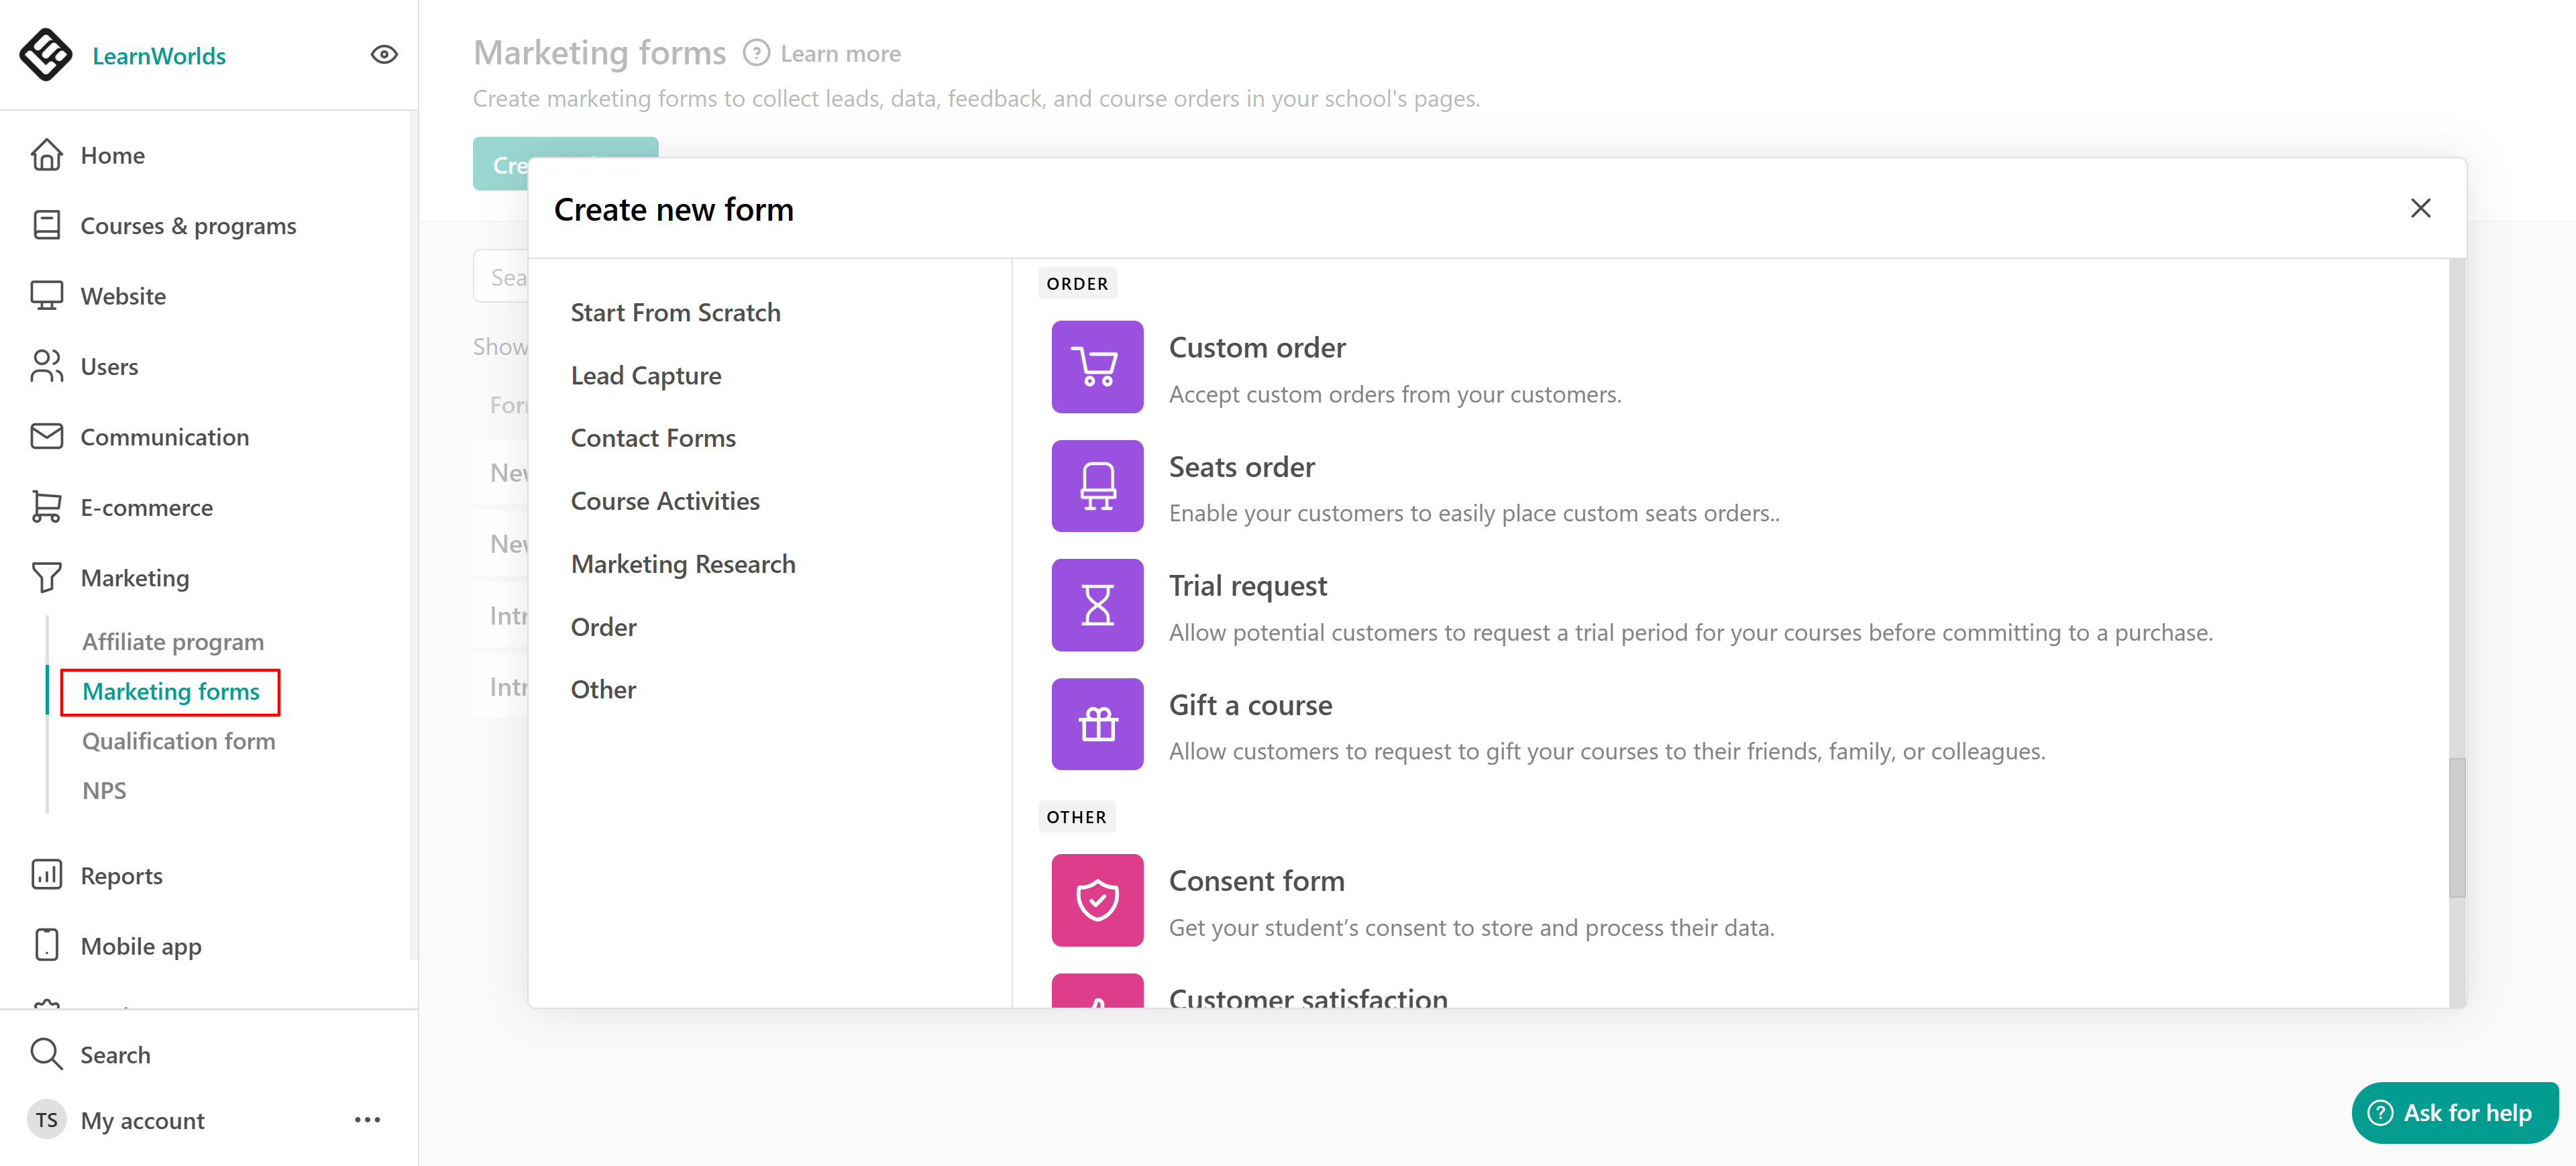Click the Trial request hourglass icon

click(1097, 605)
